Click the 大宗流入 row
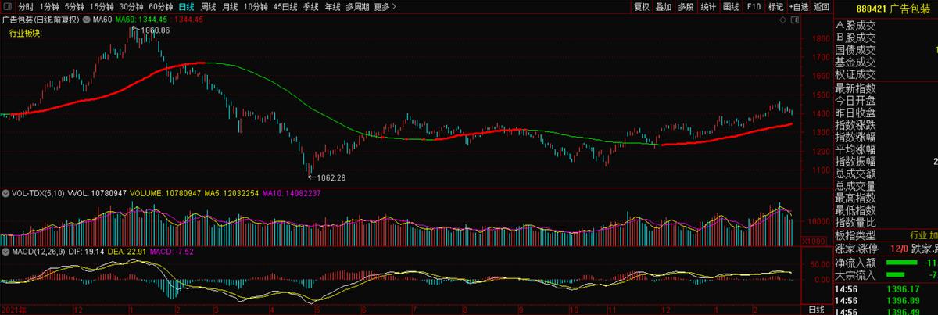938x315 pixels. [885, 274]
